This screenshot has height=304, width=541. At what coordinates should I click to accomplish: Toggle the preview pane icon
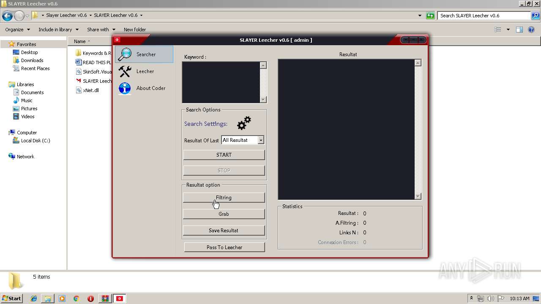tap(519, 30)
